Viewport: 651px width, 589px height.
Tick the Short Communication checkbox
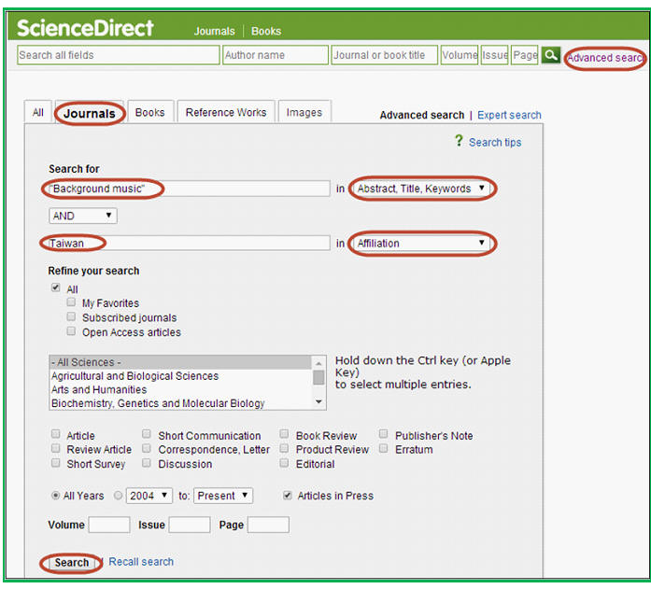(x=146, y=434)
